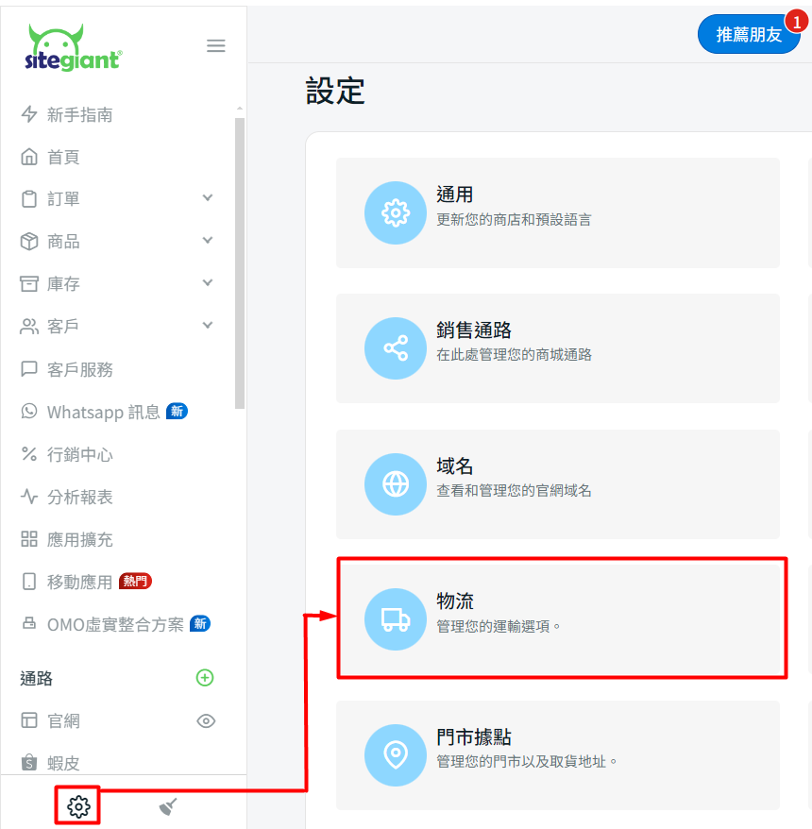812x829 pixels.
Task: Expand the 訂單 submenu chevron
Action: (207, 197)
